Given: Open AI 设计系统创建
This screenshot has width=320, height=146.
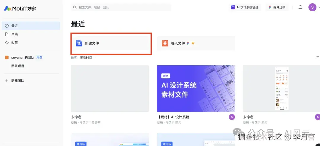Looking at the screenshot, I should tap(245, 7).
